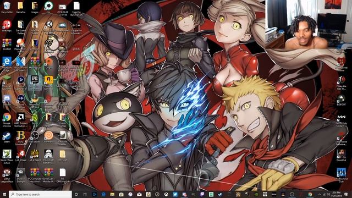Open Task View on the taskbar
The image size is (352, 198).
pyautogui.click(x=85, y=194)
